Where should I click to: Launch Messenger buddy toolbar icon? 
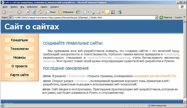point(120,12)
